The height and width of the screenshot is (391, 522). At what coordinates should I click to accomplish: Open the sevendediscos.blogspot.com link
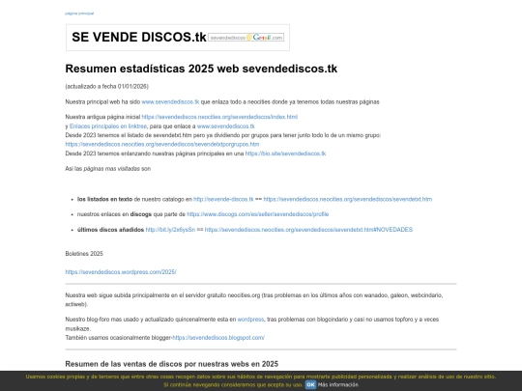click(218, 338)
